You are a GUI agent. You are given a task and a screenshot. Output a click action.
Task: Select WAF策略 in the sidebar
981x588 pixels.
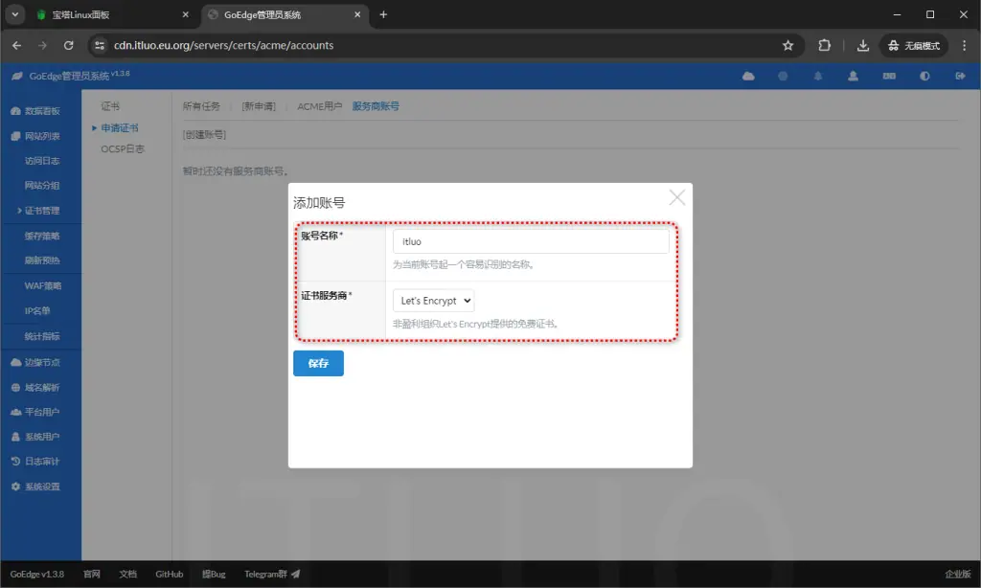tap(42, 285)
